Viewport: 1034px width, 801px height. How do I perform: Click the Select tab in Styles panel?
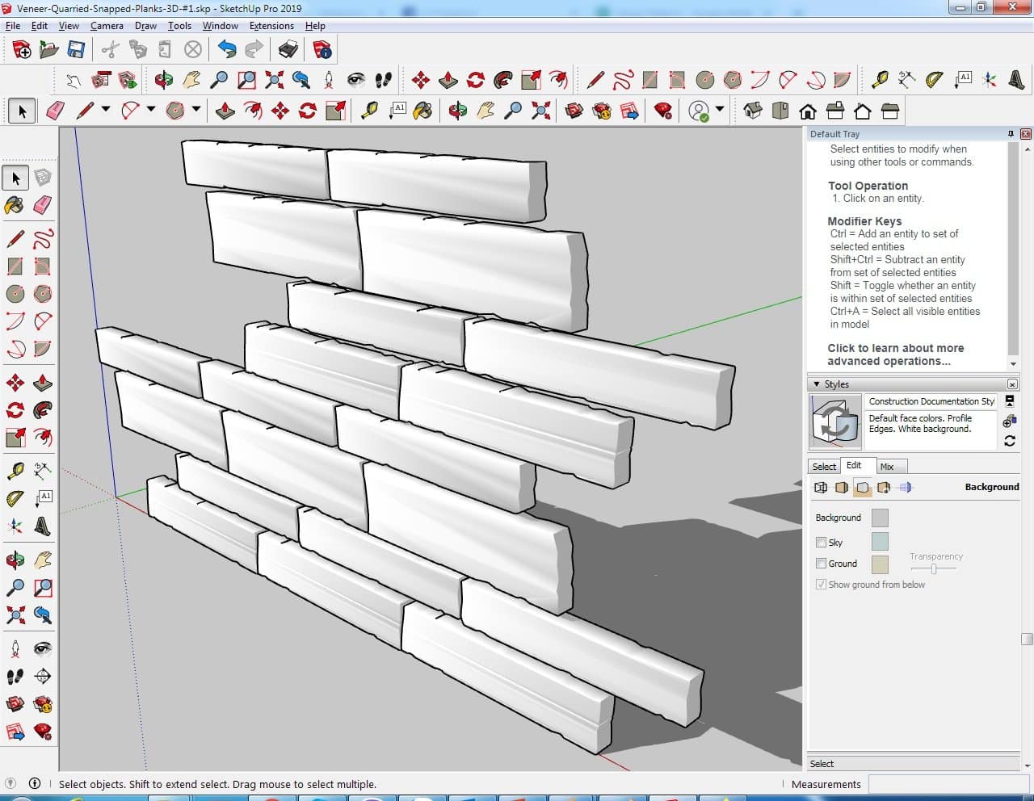click(x=824, y=467)
